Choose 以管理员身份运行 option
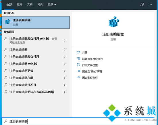Viewport: 158px width, 125px height. (93, 59)
